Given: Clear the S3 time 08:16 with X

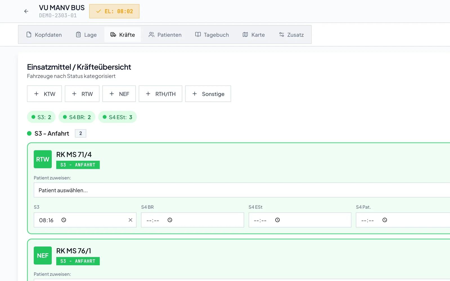Looking at the screenshot, I should [x=130, y=220].
